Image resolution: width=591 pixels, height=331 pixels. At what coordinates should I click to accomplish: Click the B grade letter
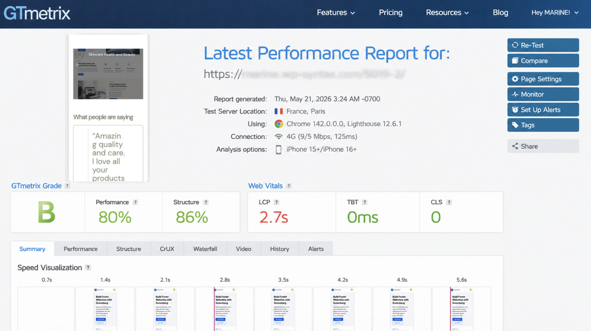[x=47, y=213]
